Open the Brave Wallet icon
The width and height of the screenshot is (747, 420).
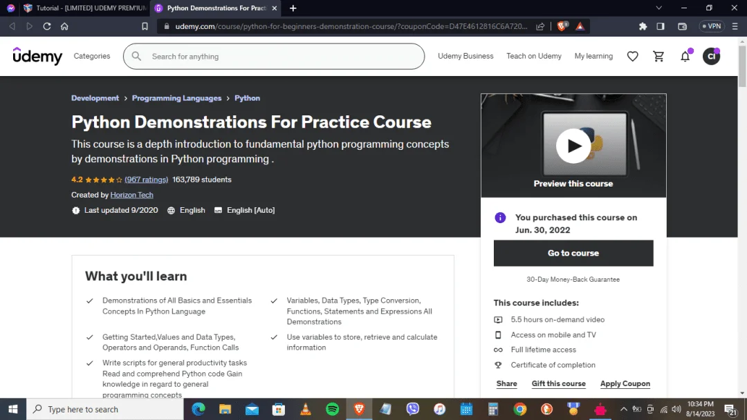[x=682, y=26]
